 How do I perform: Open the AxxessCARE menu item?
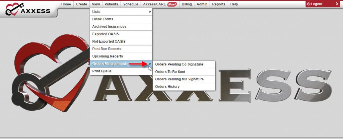(x=160, y=4)
